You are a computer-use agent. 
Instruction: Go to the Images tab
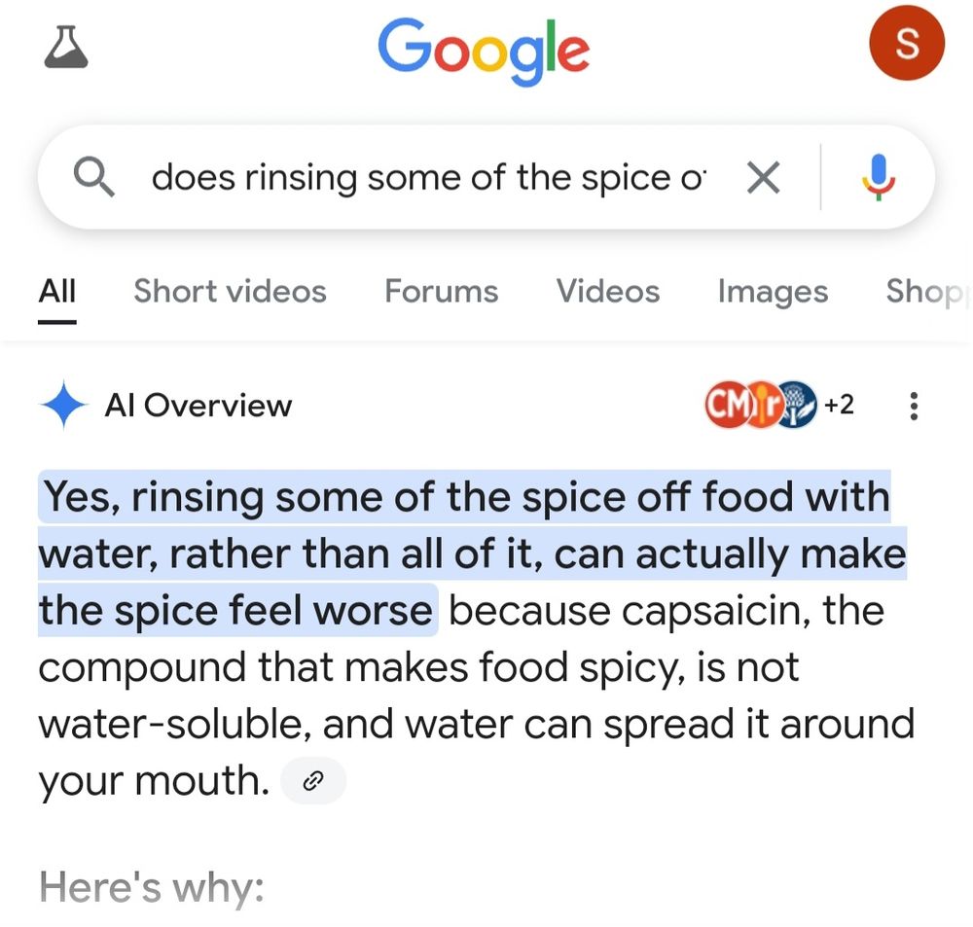pos(773,291)
